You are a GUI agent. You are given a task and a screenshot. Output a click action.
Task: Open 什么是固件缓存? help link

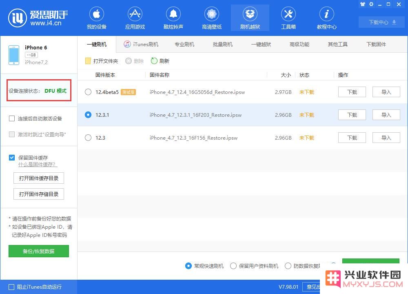coord(38,165)
